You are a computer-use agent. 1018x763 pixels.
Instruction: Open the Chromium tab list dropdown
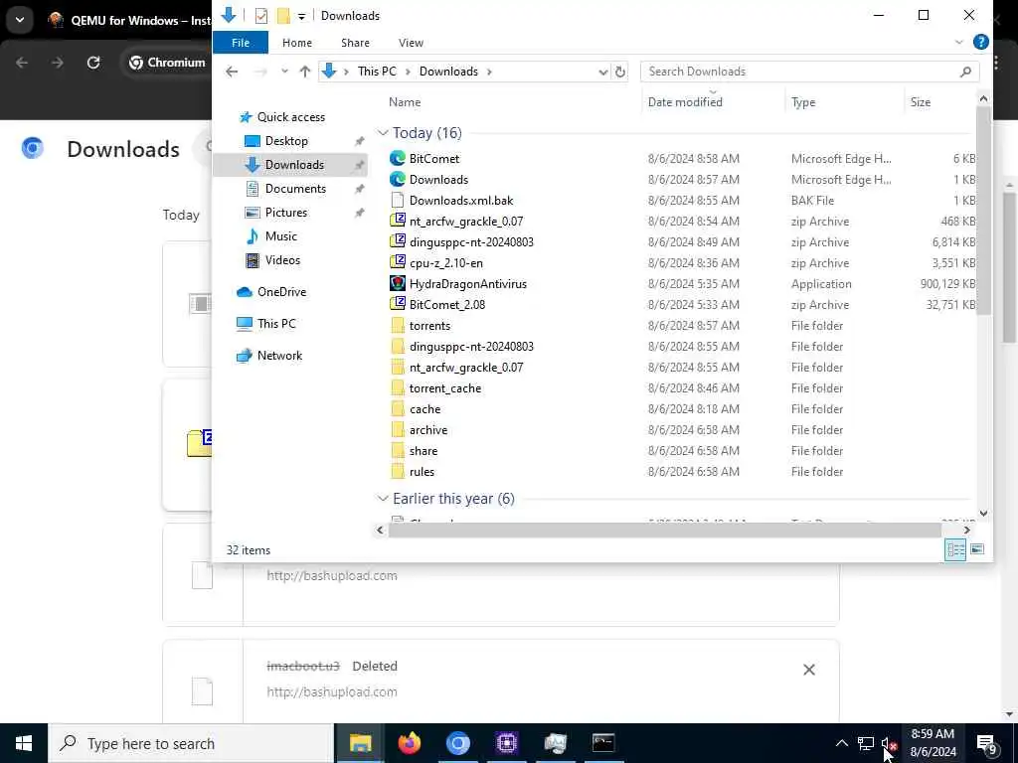tap(20, 20)
